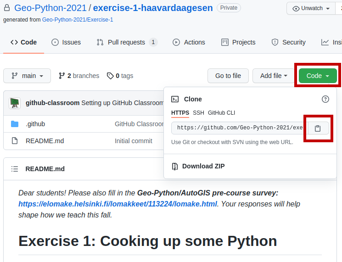
Task: Click the .github folder icon
Action: click(15, 124)
